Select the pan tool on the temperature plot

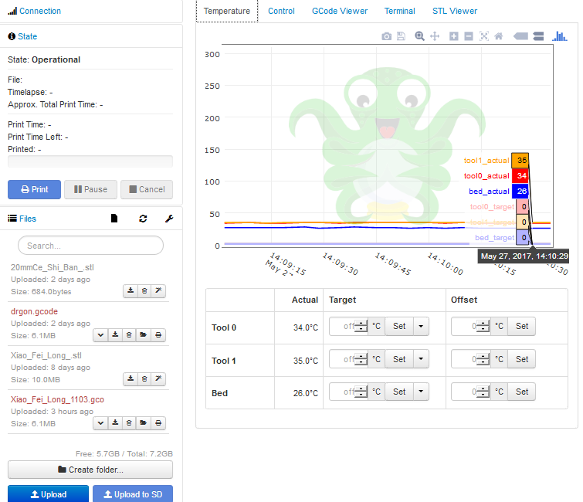pyautogui.click(x=435, y=36)
